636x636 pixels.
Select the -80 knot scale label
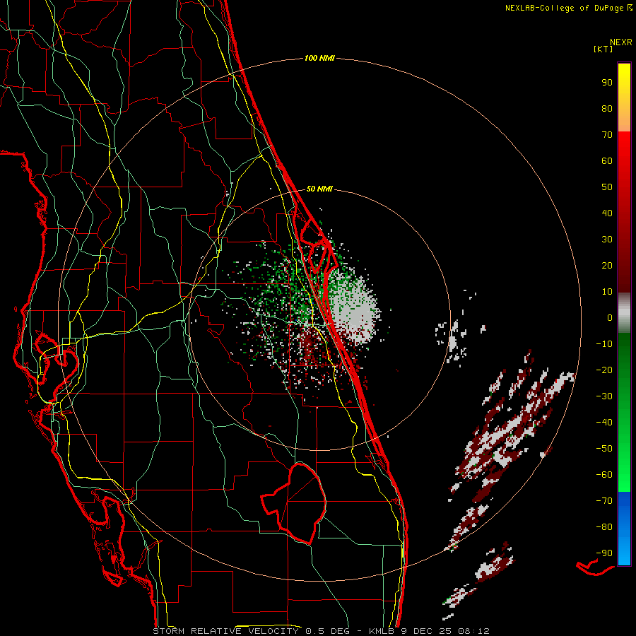click(604, 527)
